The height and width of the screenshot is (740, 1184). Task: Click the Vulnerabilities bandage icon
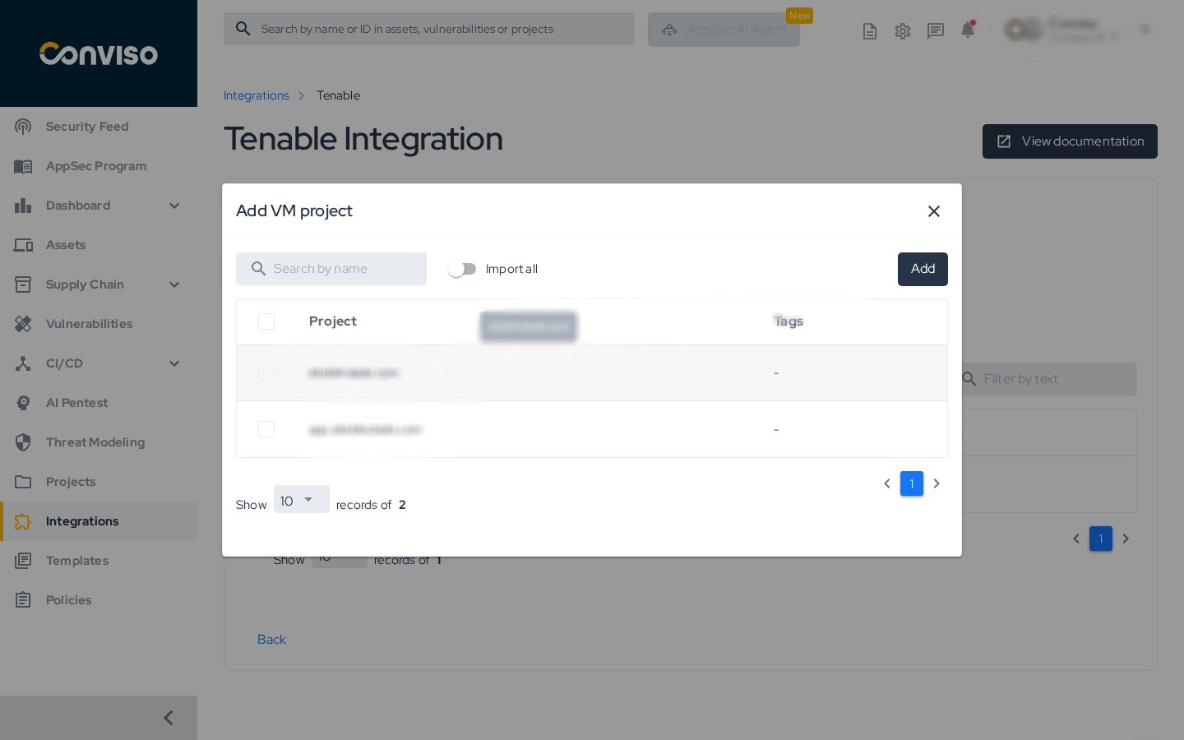click(23, 324)
